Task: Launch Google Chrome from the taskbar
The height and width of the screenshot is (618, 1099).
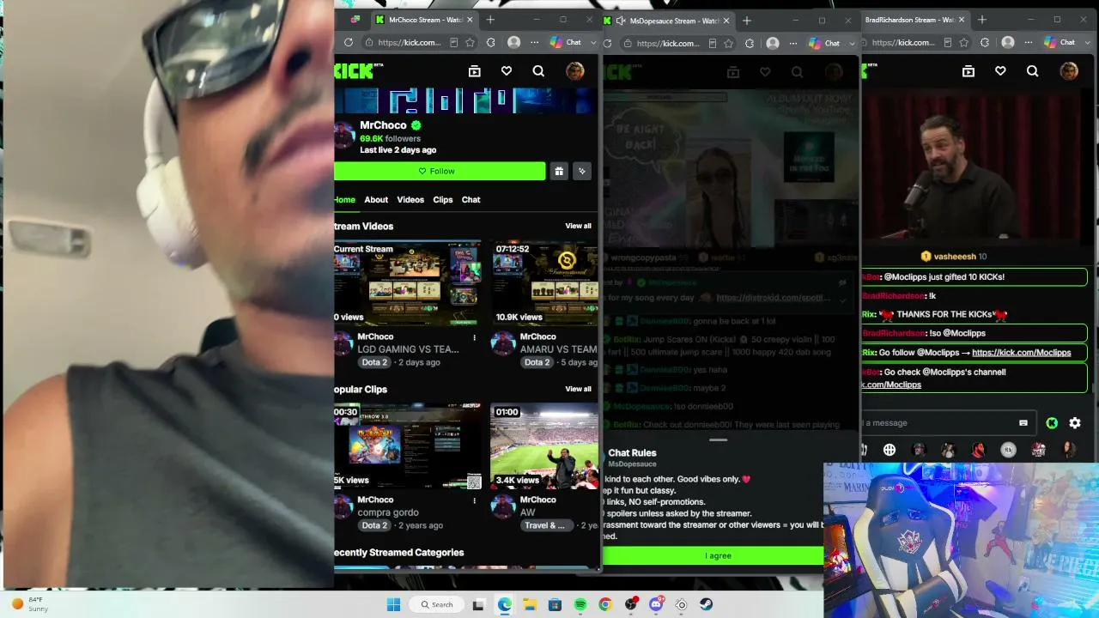Action: [605, 604]
